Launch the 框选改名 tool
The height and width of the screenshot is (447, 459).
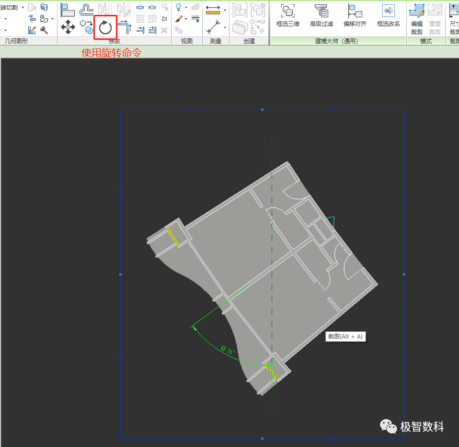coord(388,15)
